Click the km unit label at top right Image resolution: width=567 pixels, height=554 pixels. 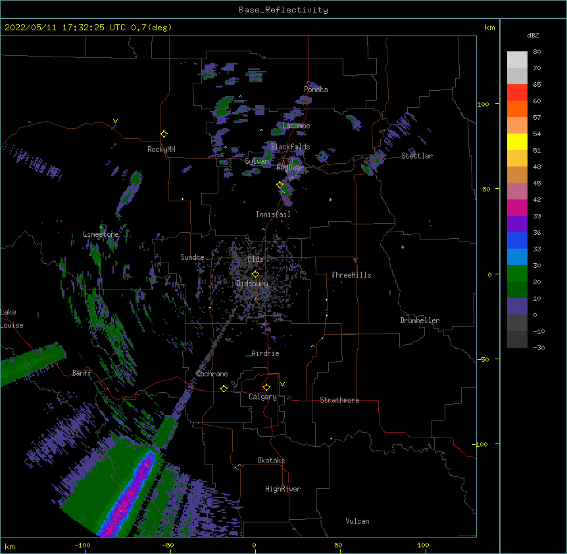(490, 28)
